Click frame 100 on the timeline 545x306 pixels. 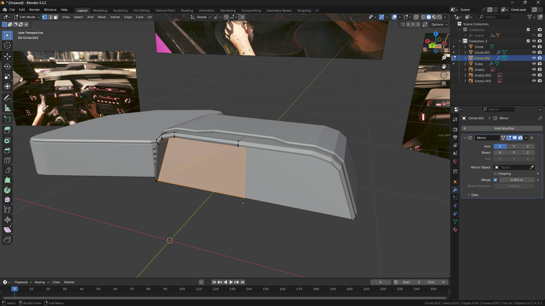coord(182,289)
